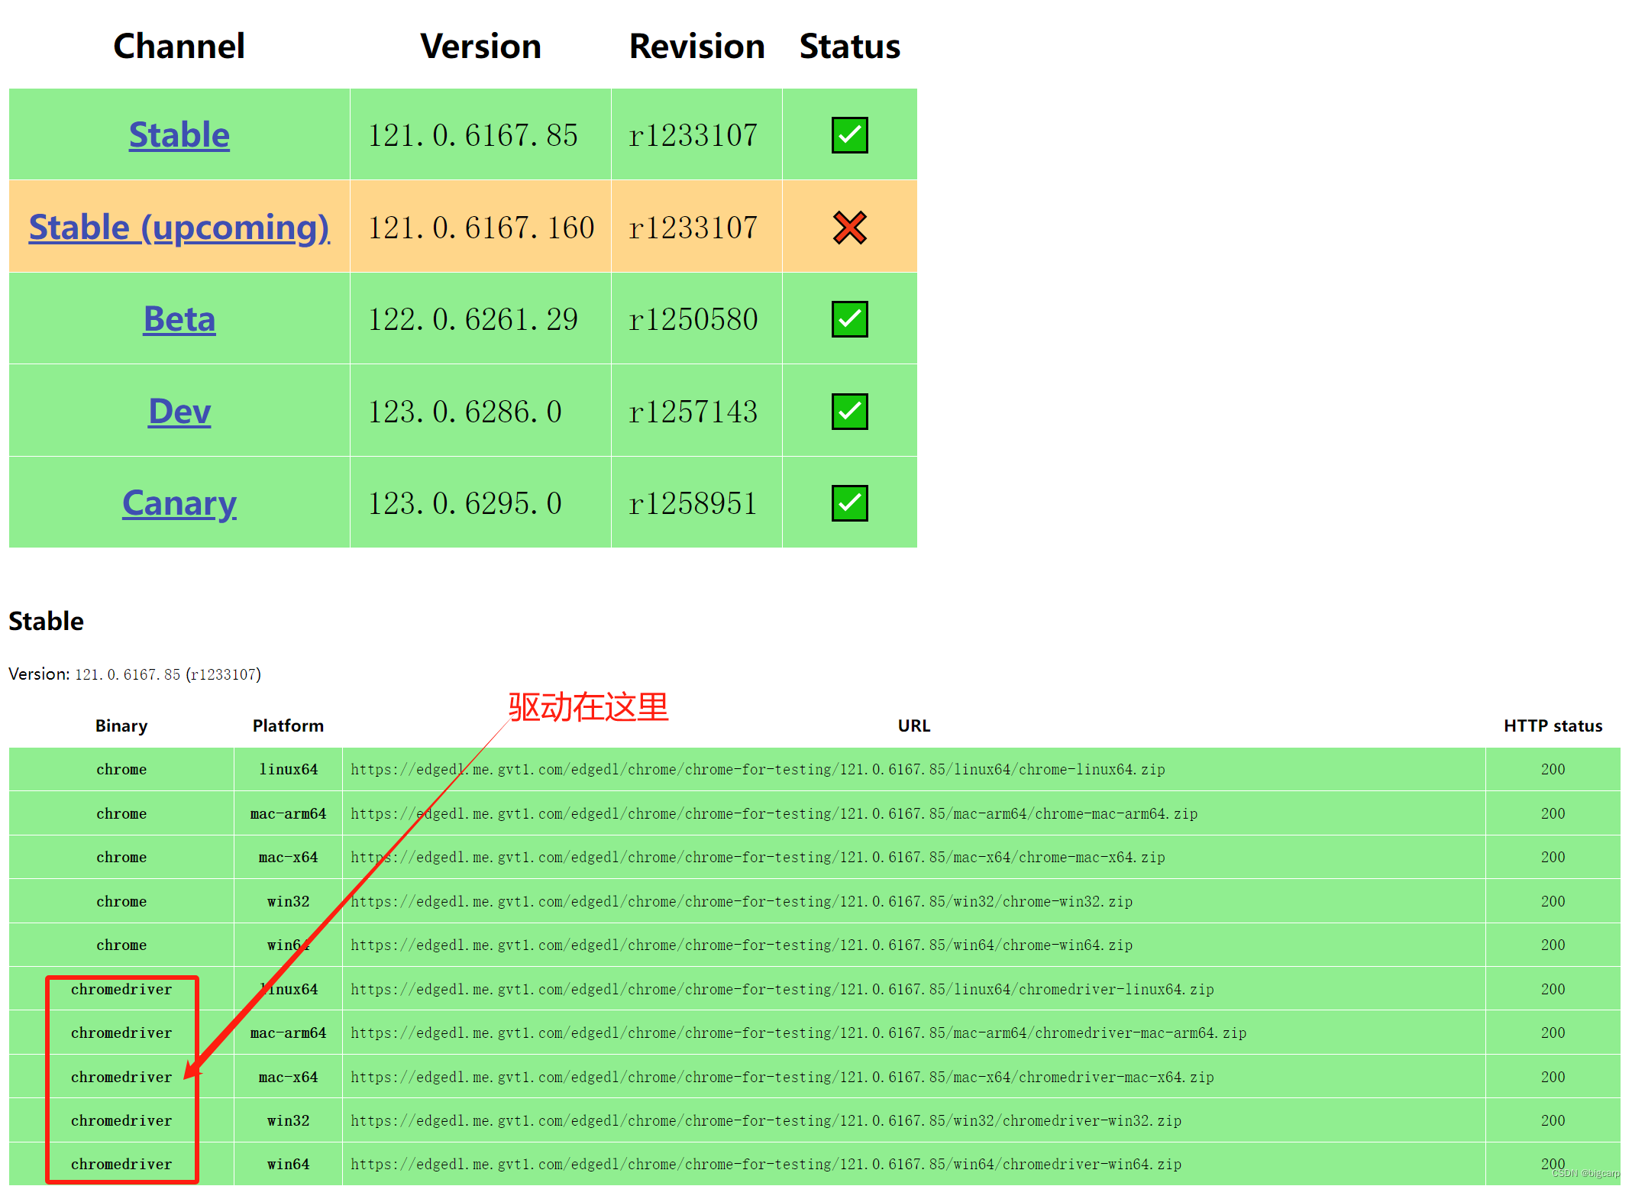The width and height of the screenshot is (1632, 1186).
Task: Click the Stable channel link
Action: click(179, 135)
